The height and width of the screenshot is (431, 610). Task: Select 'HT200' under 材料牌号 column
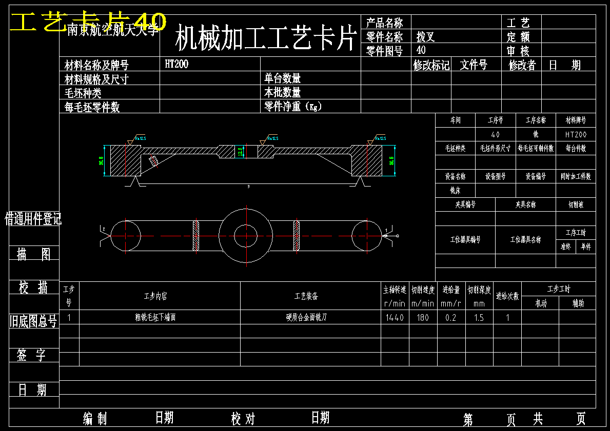(x=576, y=134)
